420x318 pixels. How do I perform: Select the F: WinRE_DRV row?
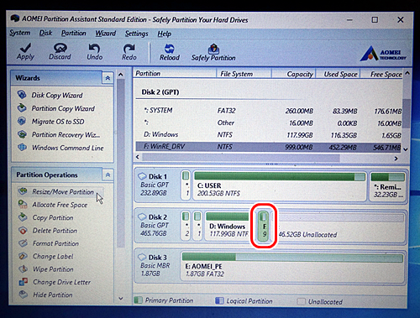pos(269,147)
